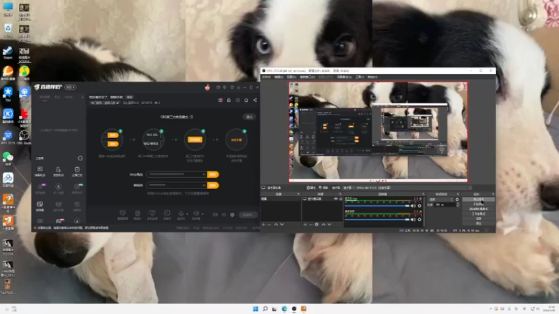Viewport: 559px width, 314px height.
Task: Open source properties gear below OBS sources list
Action: [x=317, y=225]
